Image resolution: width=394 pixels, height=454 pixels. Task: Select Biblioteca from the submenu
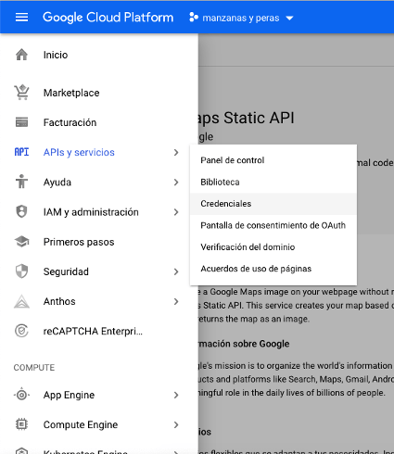coord(273,182)
